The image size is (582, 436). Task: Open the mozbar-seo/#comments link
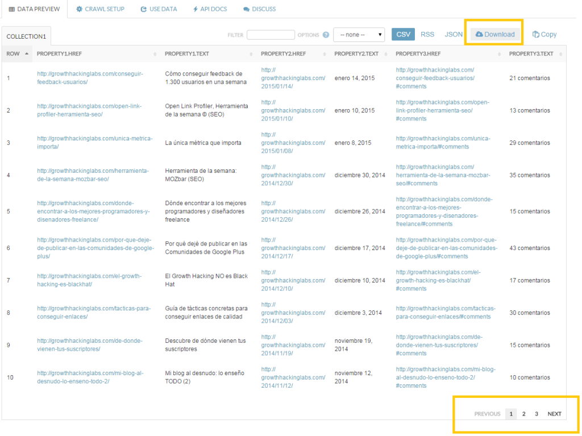coord(443,175)
